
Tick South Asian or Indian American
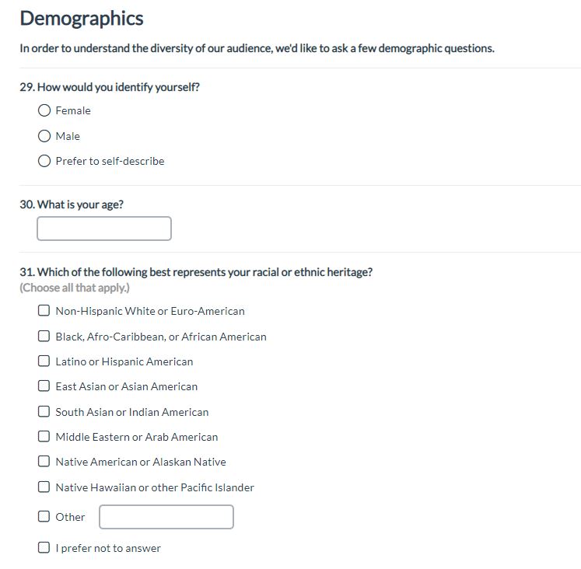click(44, 412)
